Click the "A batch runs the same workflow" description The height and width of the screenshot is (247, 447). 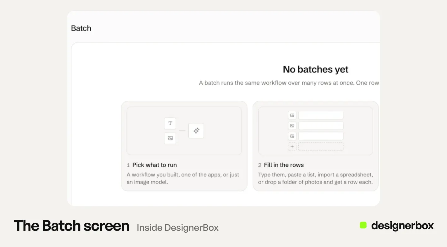click(289, 83)
